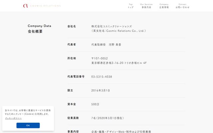This screenshot has width=213, height=133.
Task: Click the 所在地 row label
Action: [x=72, y=58]
